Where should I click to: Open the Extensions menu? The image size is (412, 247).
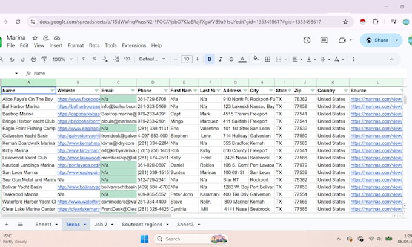pyautogui.click(x=134, y=45)
